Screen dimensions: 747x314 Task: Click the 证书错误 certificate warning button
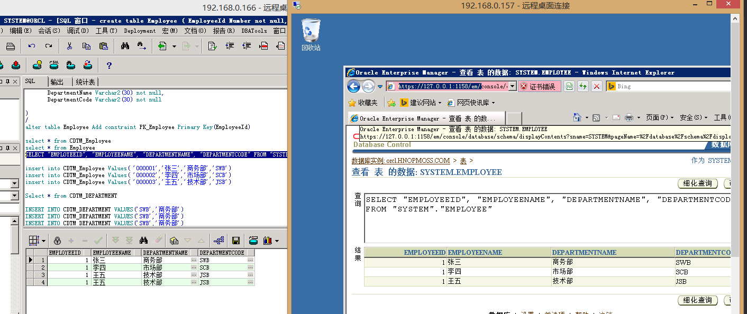(539, 86)
